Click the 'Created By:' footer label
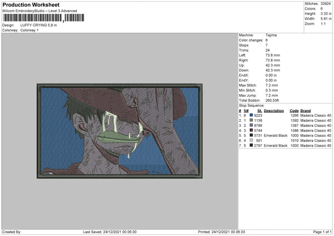 12,232
